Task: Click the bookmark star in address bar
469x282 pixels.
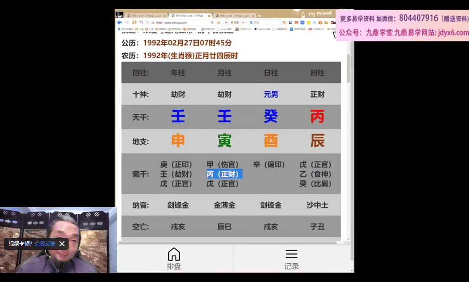Action: click(x=218, y=22)
